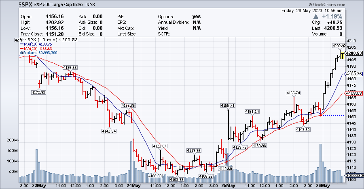Click the 4165.74 peak price callout
The width and height of the screenshot is (364, 189).
pyautogui.click(x=293, y=93)
